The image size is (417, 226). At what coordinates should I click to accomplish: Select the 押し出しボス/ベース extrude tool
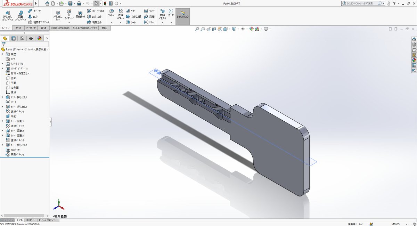8,16
